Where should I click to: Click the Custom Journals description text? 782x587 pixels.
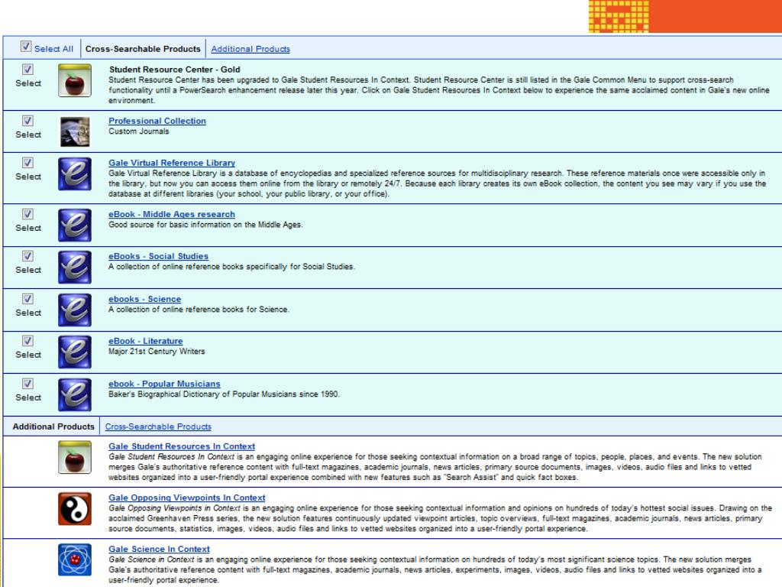click(139, 131)
